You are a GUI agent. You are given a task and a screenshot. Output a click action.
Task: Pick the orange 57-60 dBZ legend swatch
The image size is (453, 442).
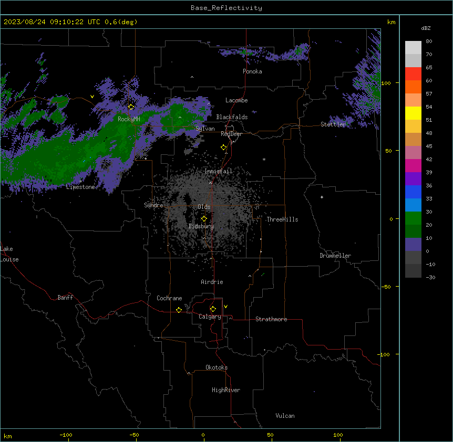[413, 87]
